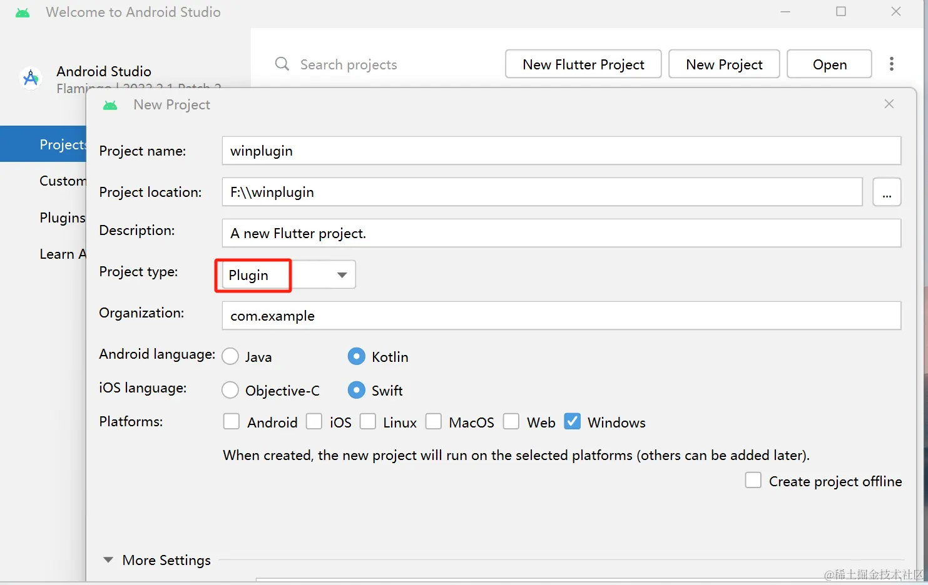The height and width of the screenshot is (585, 928).
Task: Open the Project type dropdown
Action: pyautogui.click(x=342, y=275)
